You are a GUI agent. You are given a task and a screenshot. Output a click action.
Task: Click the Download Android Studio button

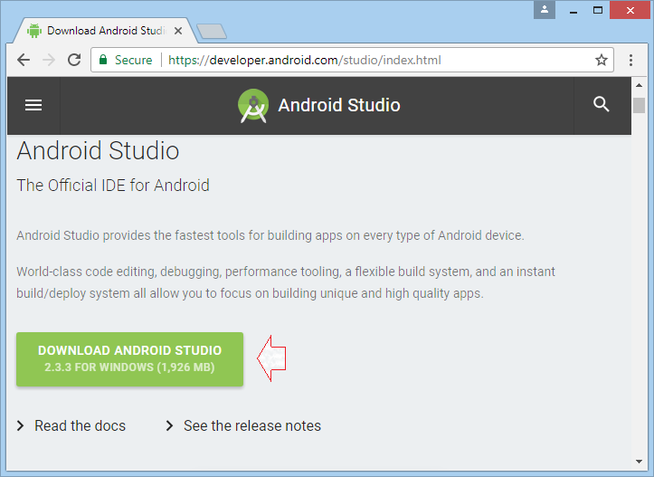(x=129, y=359)
